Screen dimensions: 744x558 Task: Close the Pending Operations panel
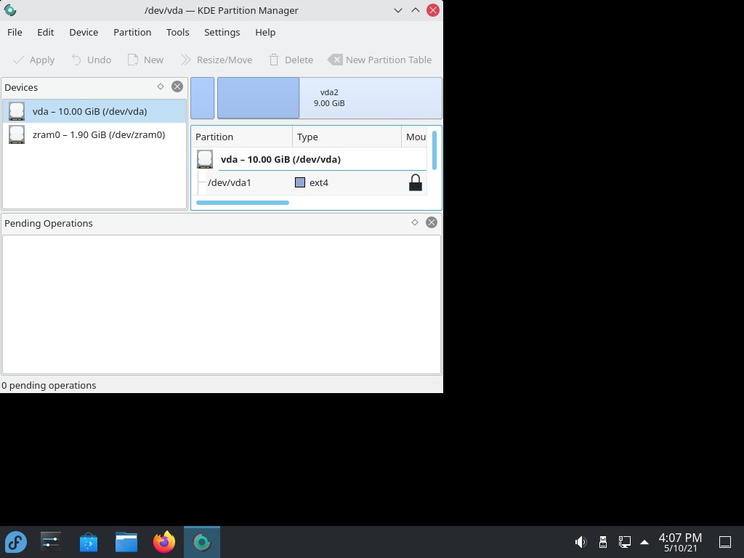point(432,222)
